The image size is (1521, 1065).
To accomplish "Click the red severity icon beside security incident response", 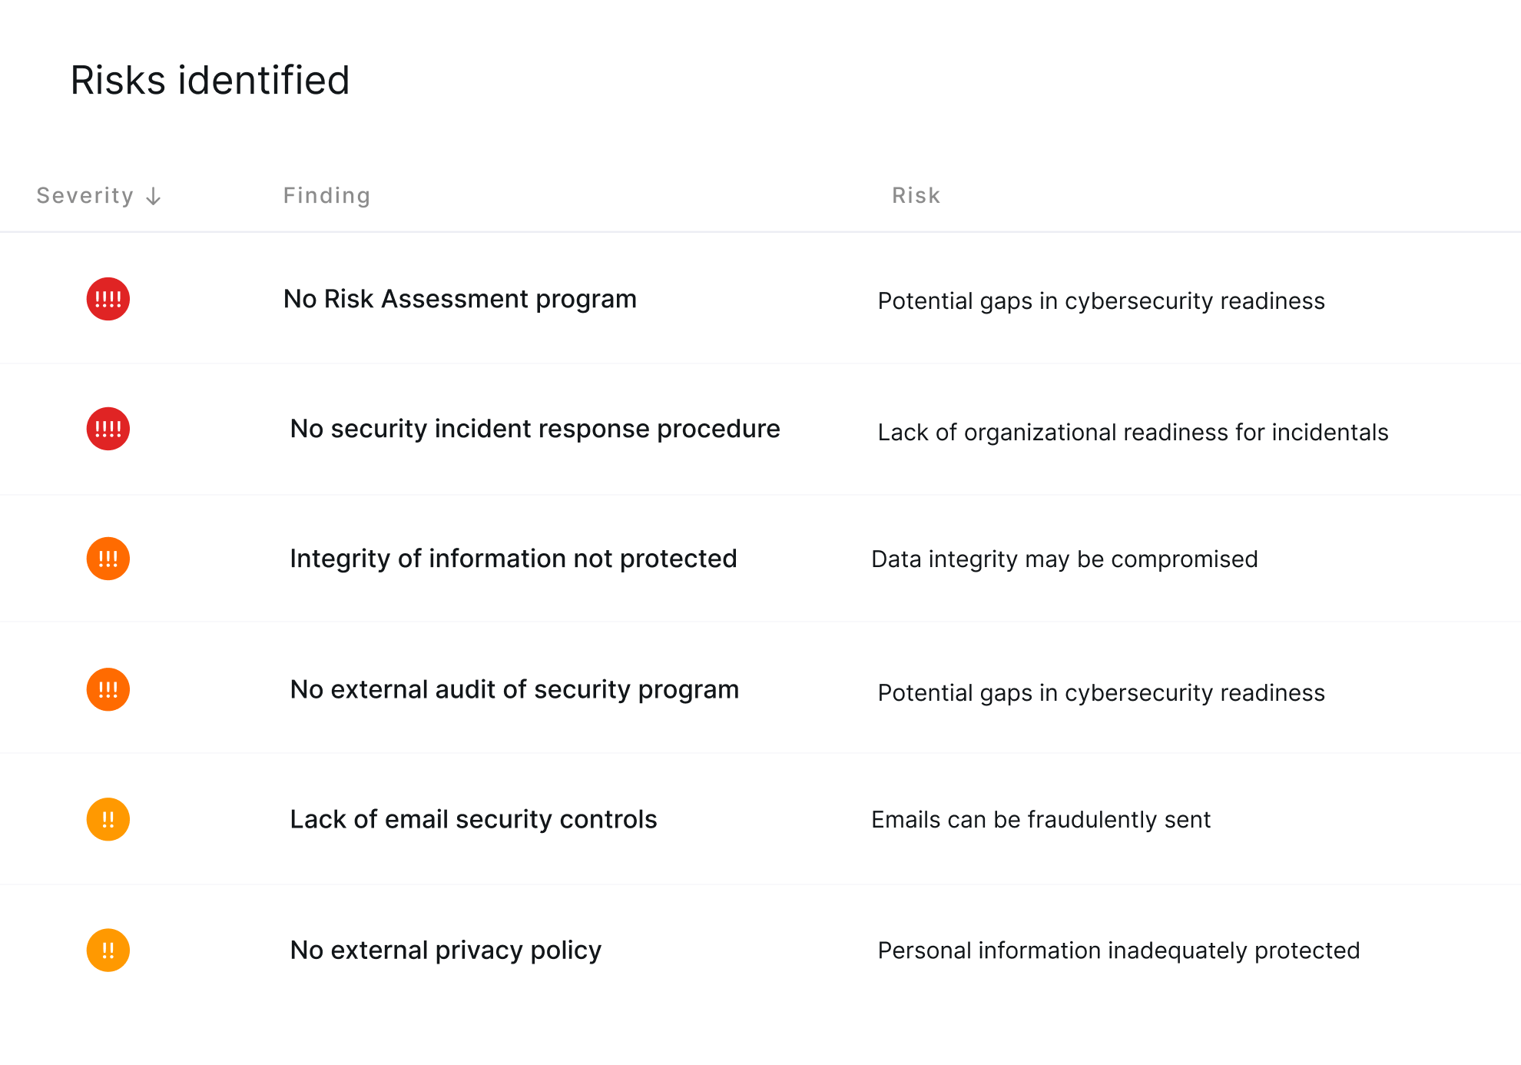I will click(x=108, y=429).
